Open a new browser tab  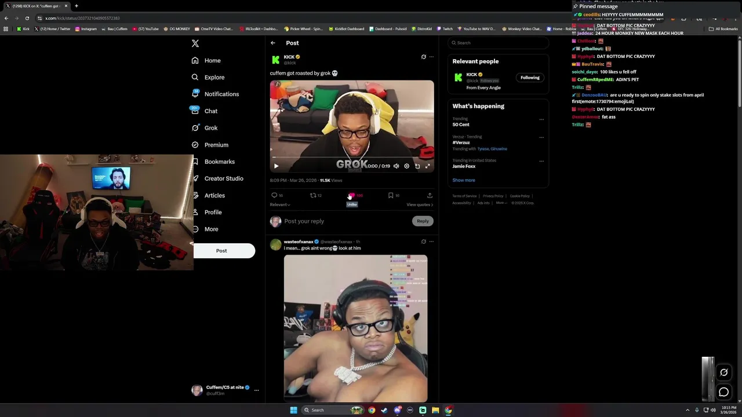click(76, 6)
